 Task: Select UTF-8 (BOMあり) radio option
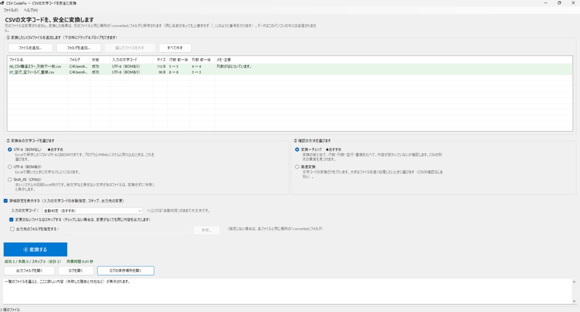(10, 167)
